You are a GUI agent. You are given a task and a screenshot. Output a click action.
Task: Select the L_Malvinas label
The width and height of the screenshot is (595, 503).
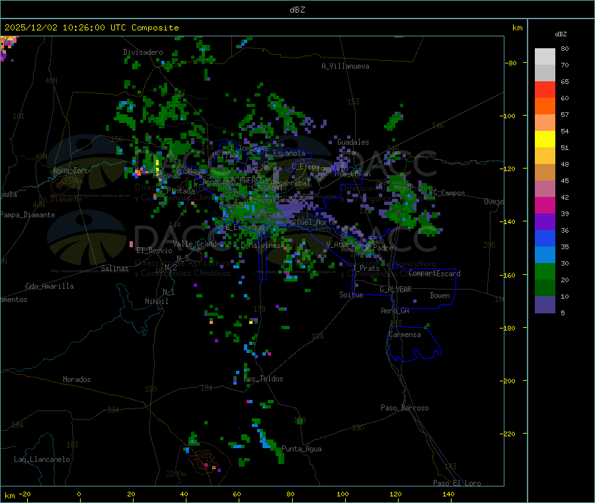pyautogui.click(x=260, y=245)
